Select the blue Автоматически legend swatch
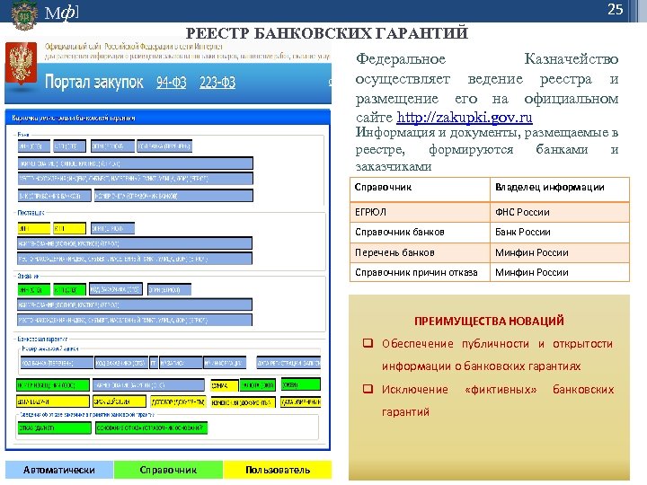The width and height of the screenshot is (647, 485). (x=59, y=470)
